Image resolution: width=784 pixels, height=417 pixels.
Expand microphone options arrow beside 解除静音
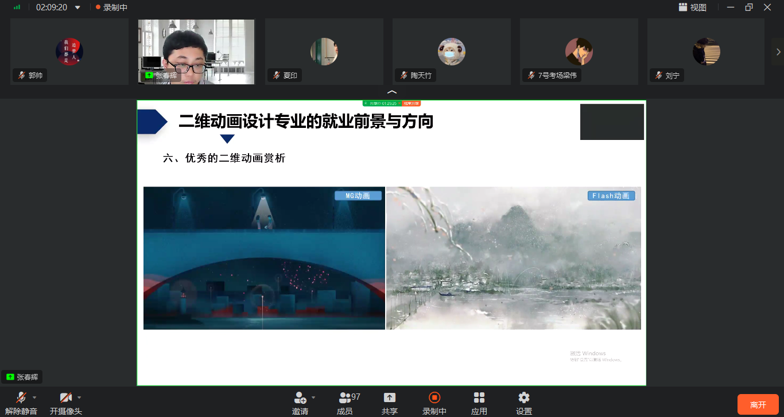click(x=34, y=397)
